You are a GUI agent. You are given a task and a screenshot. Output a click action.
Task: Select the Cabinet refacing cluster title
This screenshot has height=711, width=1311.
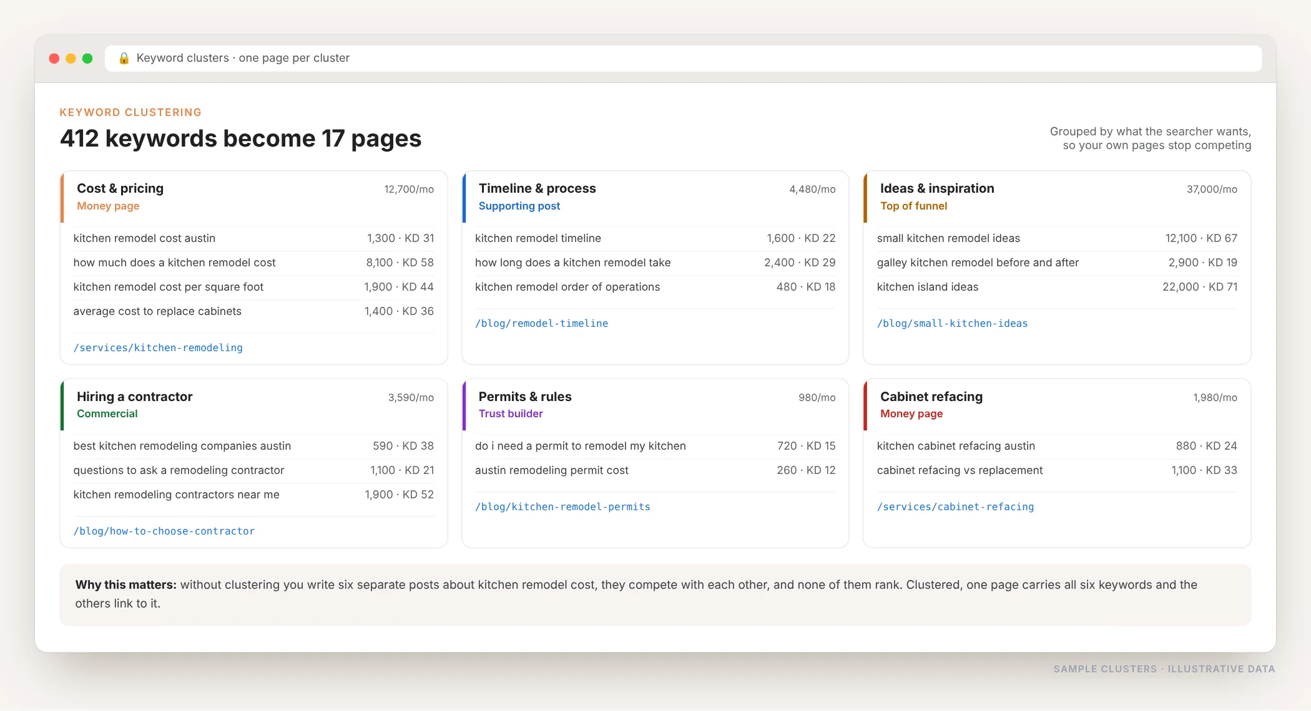(931, 397)
